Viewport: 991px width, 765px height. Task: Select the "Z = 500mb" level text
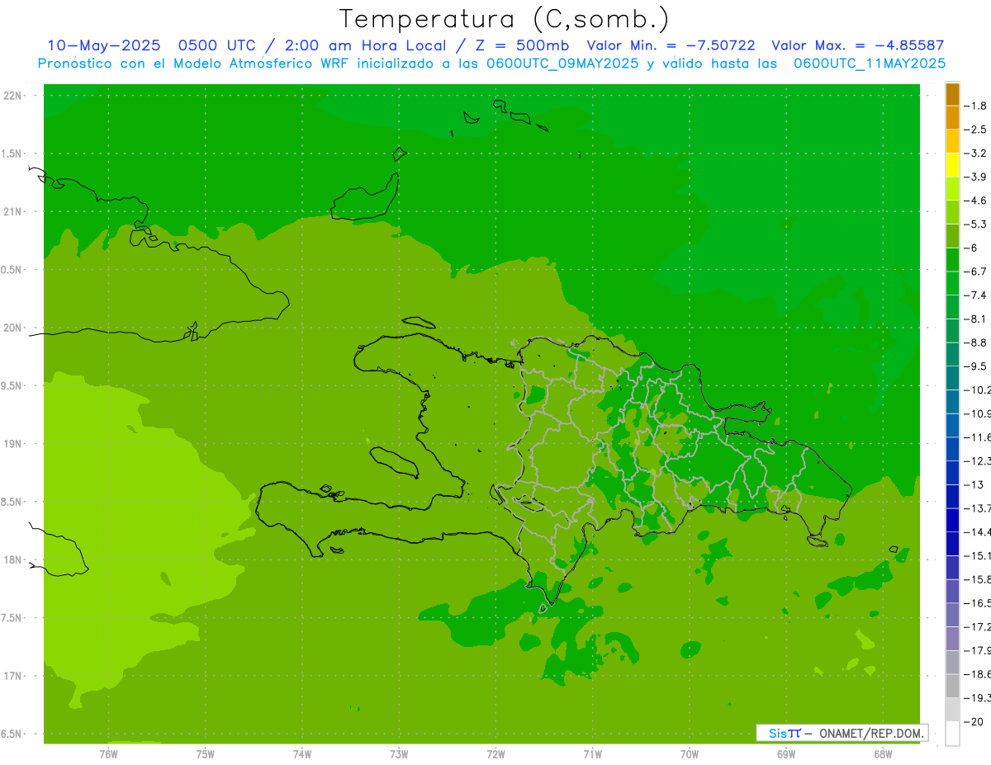pyautogui.click(x=519, y=45)
